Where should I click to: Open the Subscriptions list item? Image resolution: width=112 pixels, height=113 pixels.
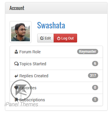(56, 100)
